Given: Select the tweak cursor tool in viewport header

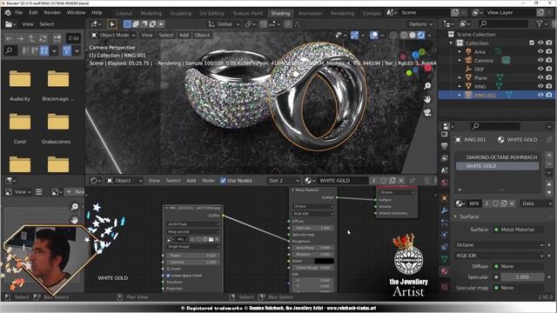Looking at the screenshot, I should [x=112, y=24].
